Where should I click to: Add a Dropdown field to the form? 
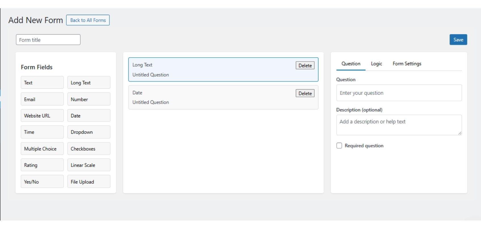click(x=88, y=132)
